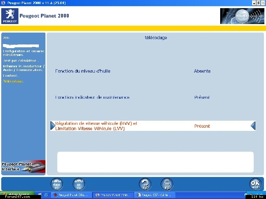Click the annuler F4 round button
This screenshot has height=199, width=266.
click(x=79, y=184)
